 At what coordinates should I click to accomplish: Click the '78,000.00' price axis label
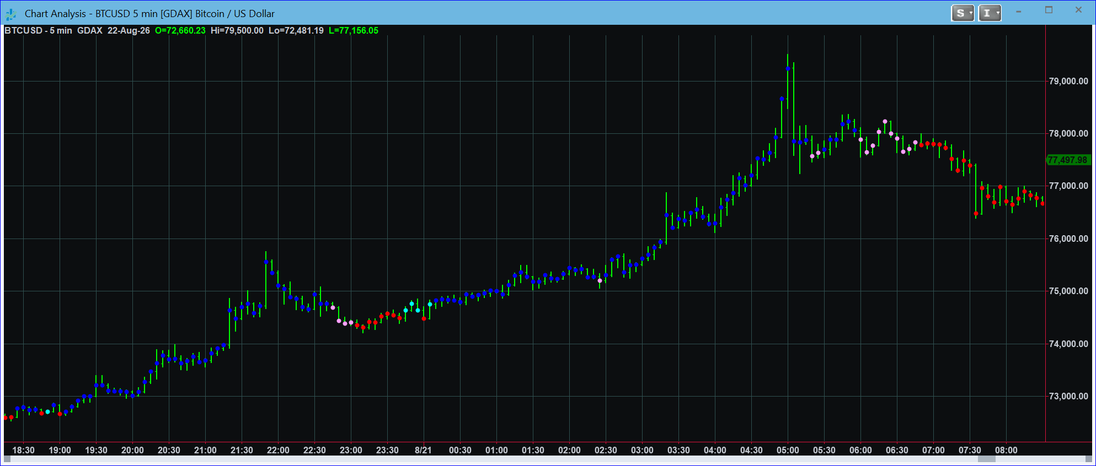1068,134
